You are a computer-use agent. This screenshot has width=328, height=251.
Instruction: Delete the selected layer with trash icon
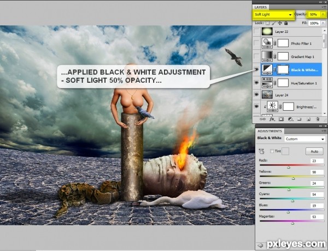point(318,119)
